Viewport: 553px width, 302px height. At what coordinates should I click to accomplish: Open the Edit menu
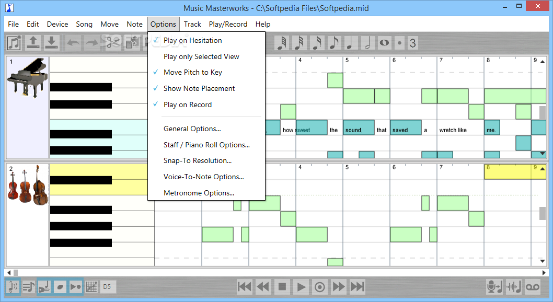33,24
